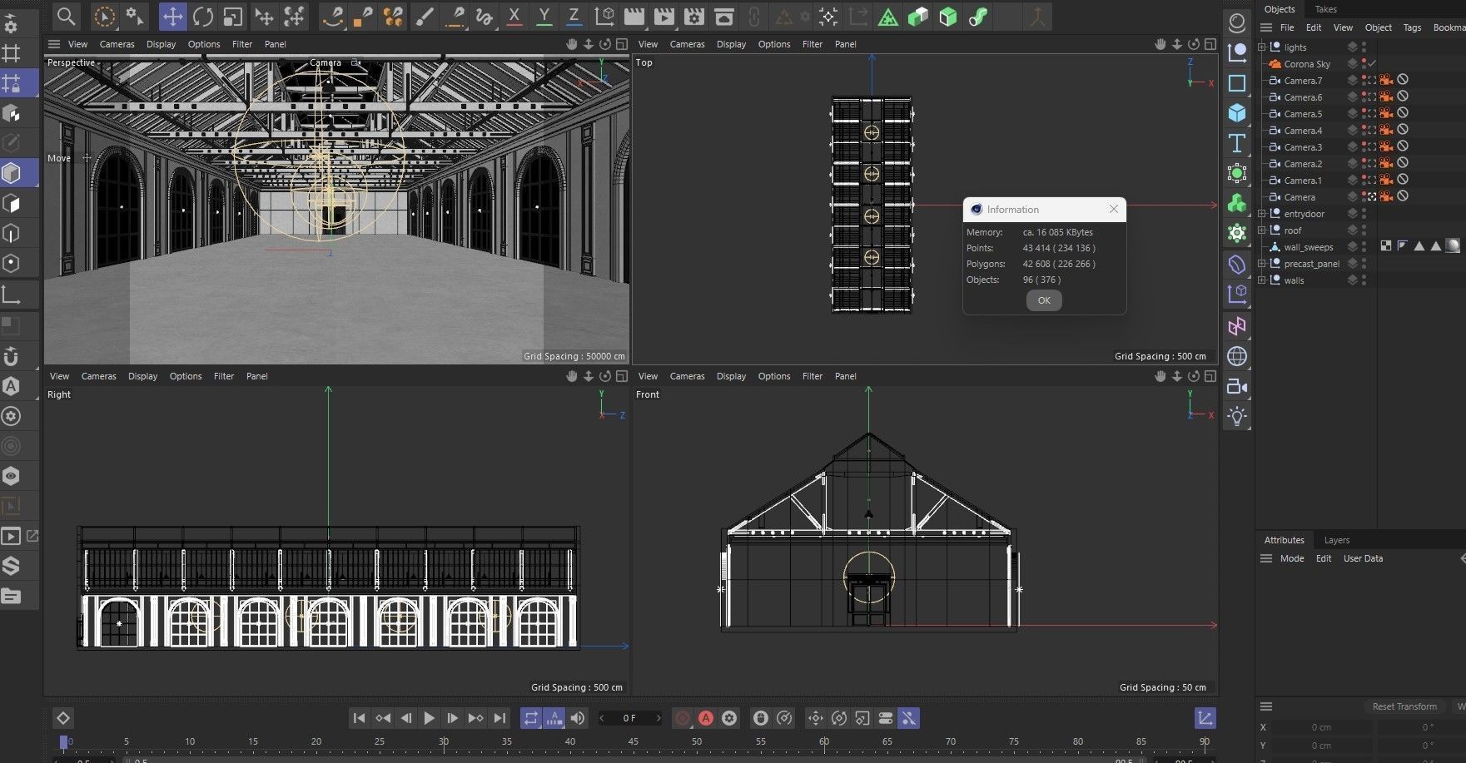Select the Scale tool
The width and height of the screenshot is (1466, 763).
232,16
